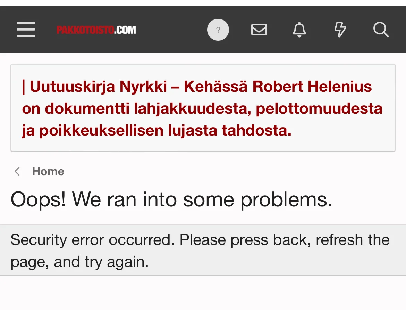Open the envelope conversations inbox
The width and height of the screenshot is (406, 310).
click(259, 30)
